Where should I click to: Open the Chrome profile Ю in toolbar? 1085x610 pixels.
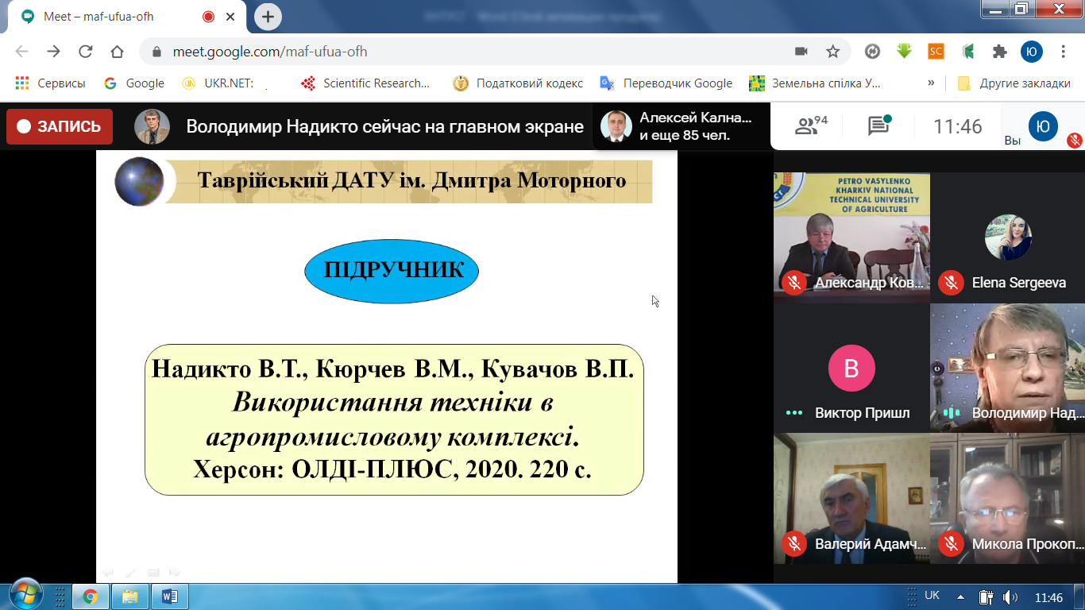(x=1032, y=52)
